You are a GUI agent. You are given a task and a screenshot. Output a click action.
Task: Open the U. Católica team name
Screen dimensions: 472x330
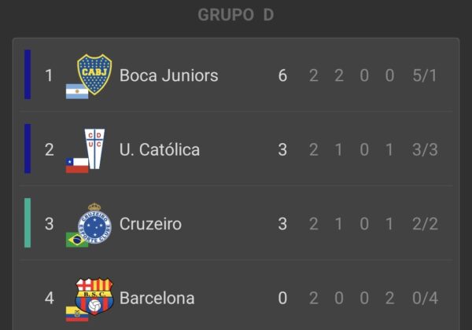pos(160,149)
